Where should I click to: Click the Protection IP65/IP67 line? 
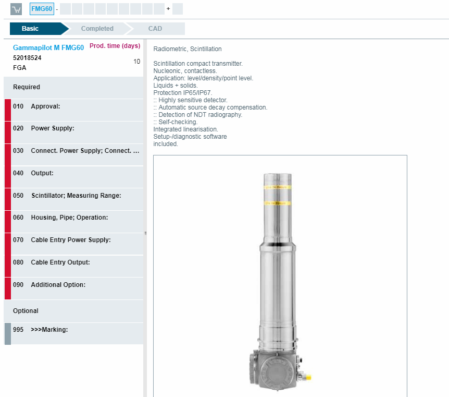(183, 93)
